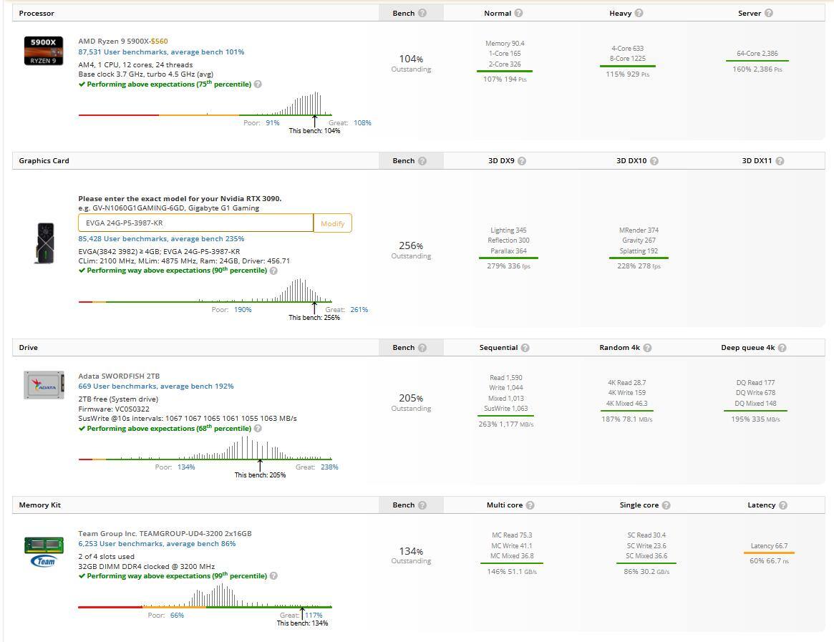Click help icon next to 3D DX9
The height and width of the screenshot is (642, 834).
(522, 161)
